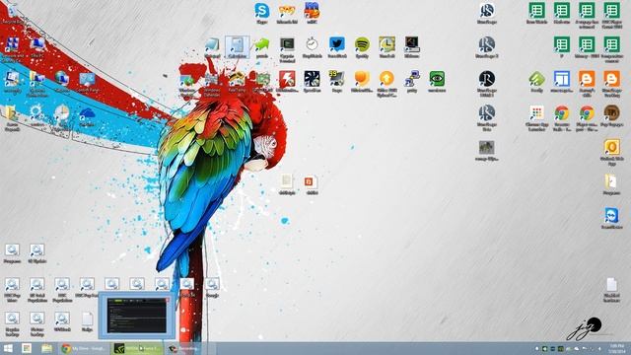Select the orange up-arrow shortcut
The width and height of the screenshot is (631, 355).
(x=386, y=79)
